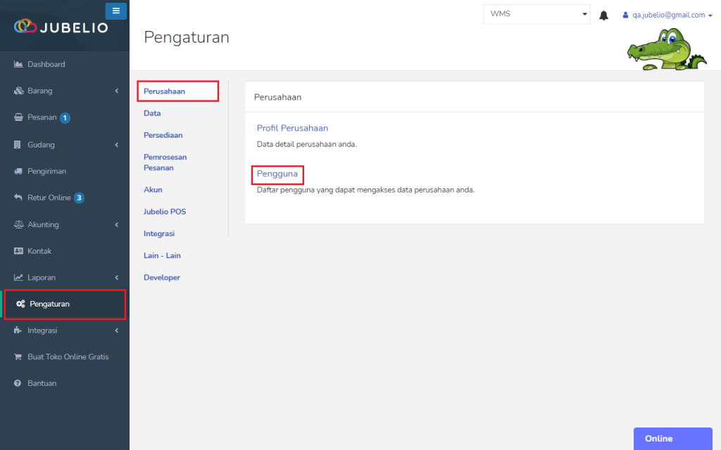
Task: Click the Pengiriman truck icon
Action: pos(18,172)
